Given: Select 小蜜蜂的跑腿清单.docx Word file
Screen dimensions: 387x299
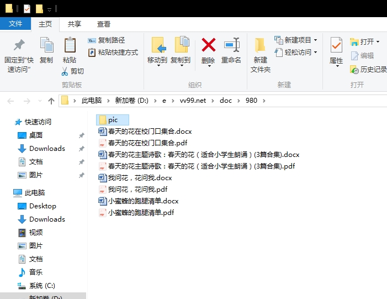Looking at the screenshot, I should coord(139,201).
